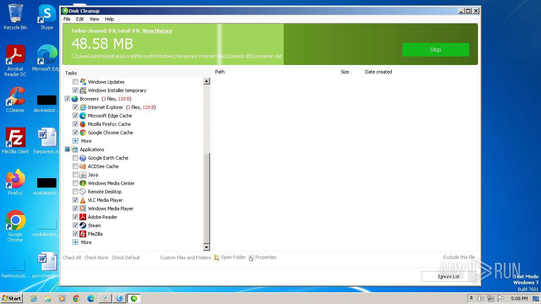Check the Java checkbox
Image resolution: width=541 pixels, height=304 pixels.
point(75,175)
